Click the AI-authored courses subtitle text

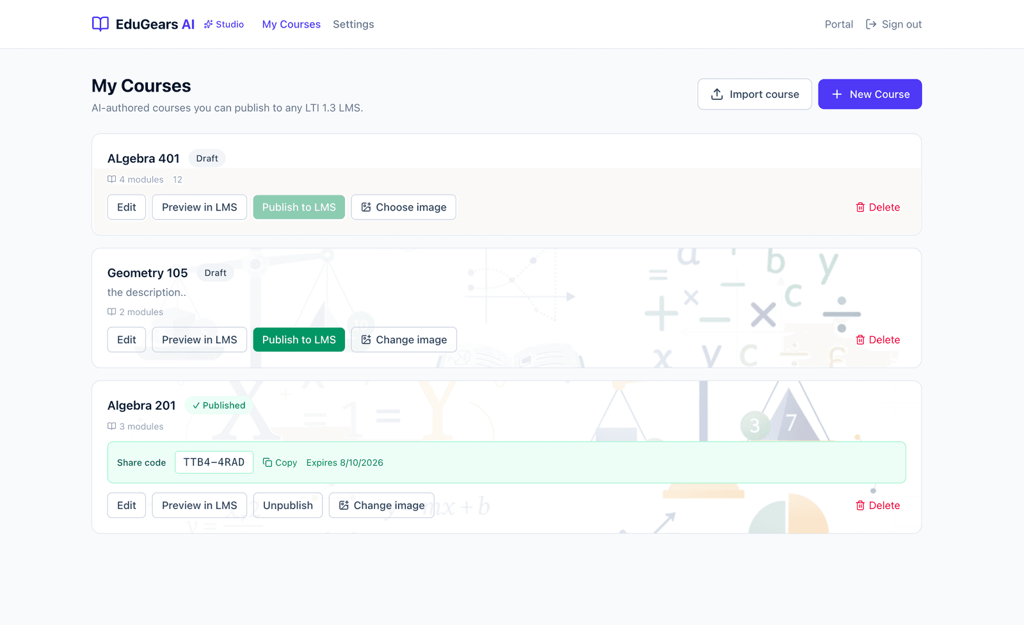[227, 108]
